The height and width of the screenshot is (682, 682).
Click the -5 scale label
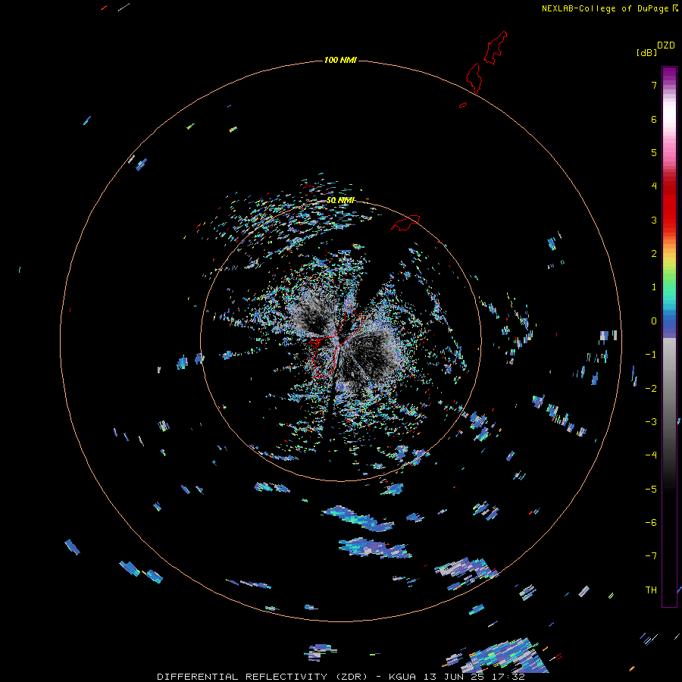click(x=651, y=490)
